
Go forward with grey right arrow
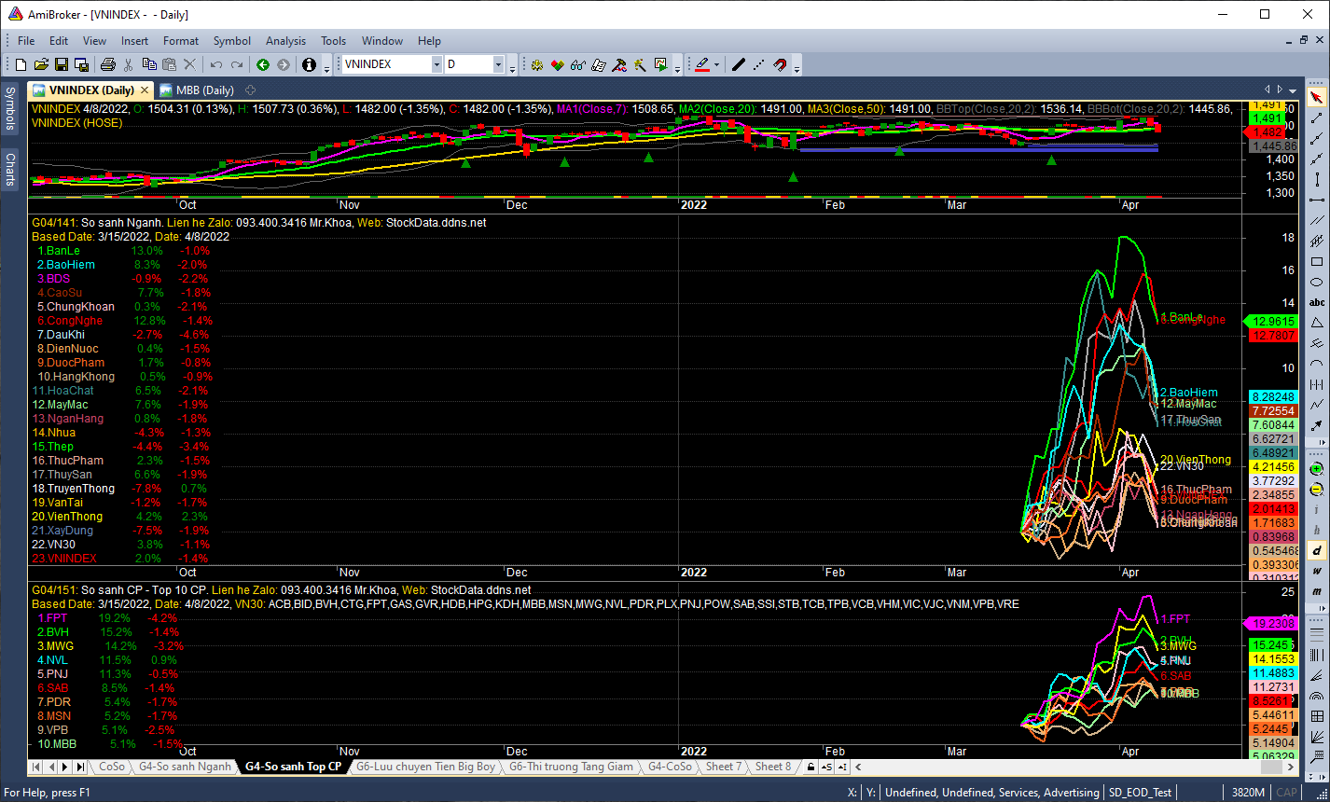coord(283,64)
